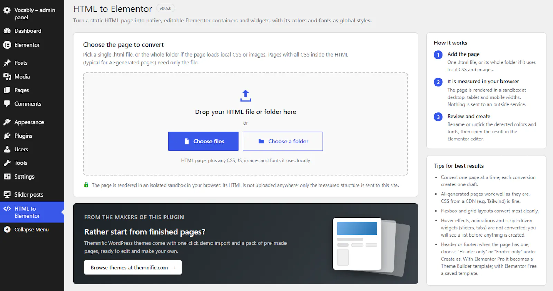Click the Settings sliders icon
This screenshot has height=291, width=553.
[7, 177]
